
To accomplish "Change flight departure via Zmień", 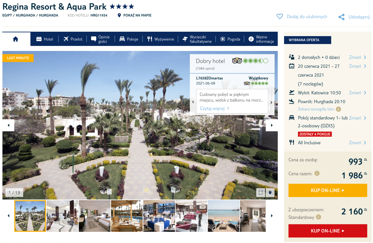I will coord(357,93).
